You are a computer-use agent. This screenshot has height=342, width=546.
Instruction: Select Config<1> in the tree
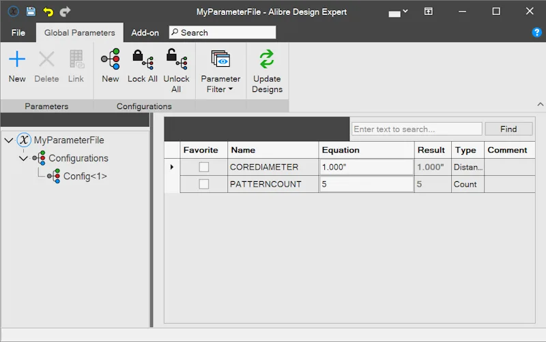[x=85, y=176]
